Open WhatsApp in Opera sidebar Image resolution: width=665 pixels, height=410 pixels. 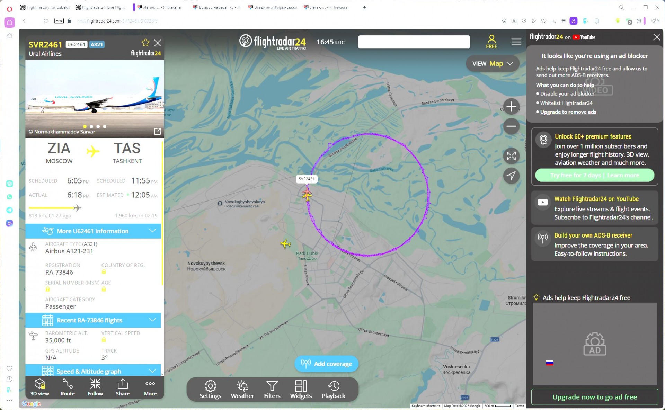[9, 197]
